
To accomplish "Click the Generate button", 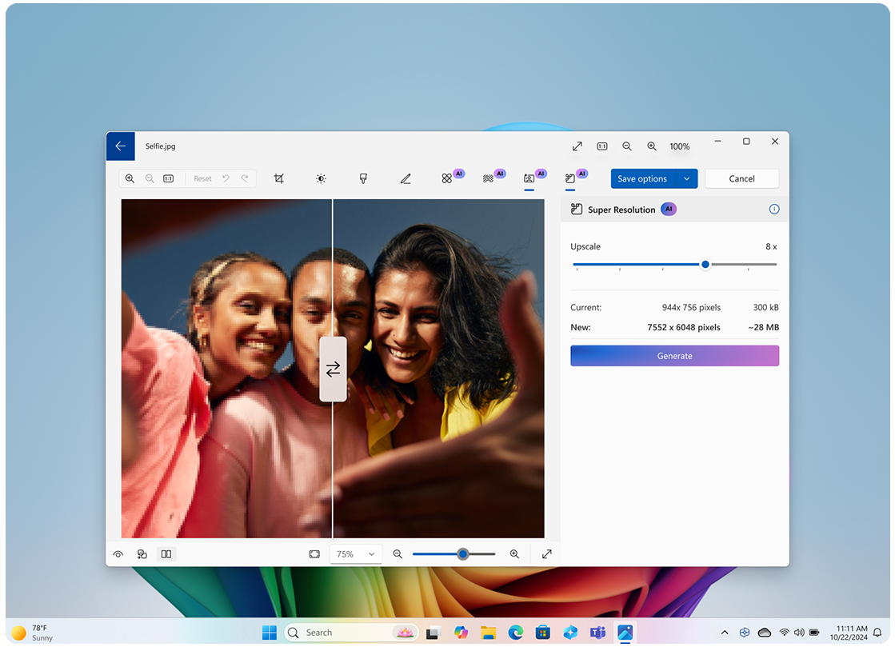I will (674, 356).
